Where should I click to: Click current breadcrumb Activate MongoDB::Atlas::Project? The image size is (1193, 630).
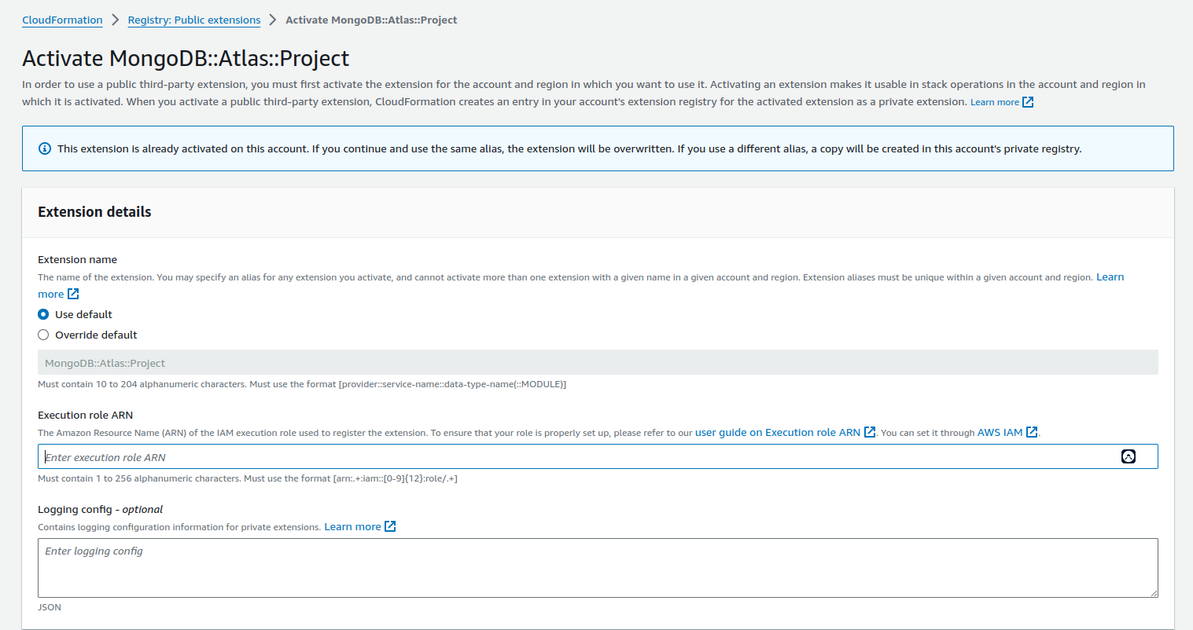(x=371, y=20)
